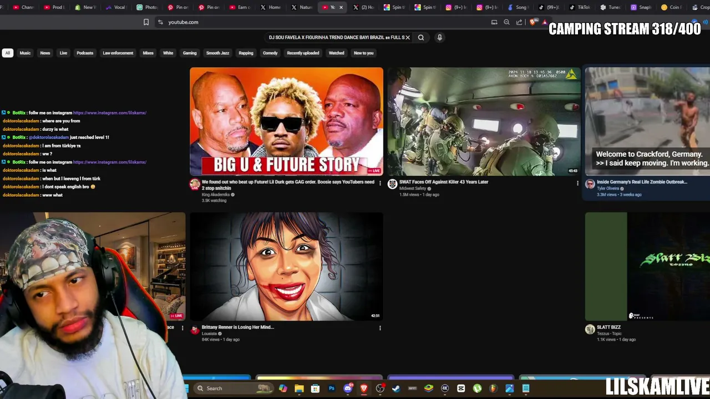
Task: Open Midwest Safety channel avatar
Action: 393,184
